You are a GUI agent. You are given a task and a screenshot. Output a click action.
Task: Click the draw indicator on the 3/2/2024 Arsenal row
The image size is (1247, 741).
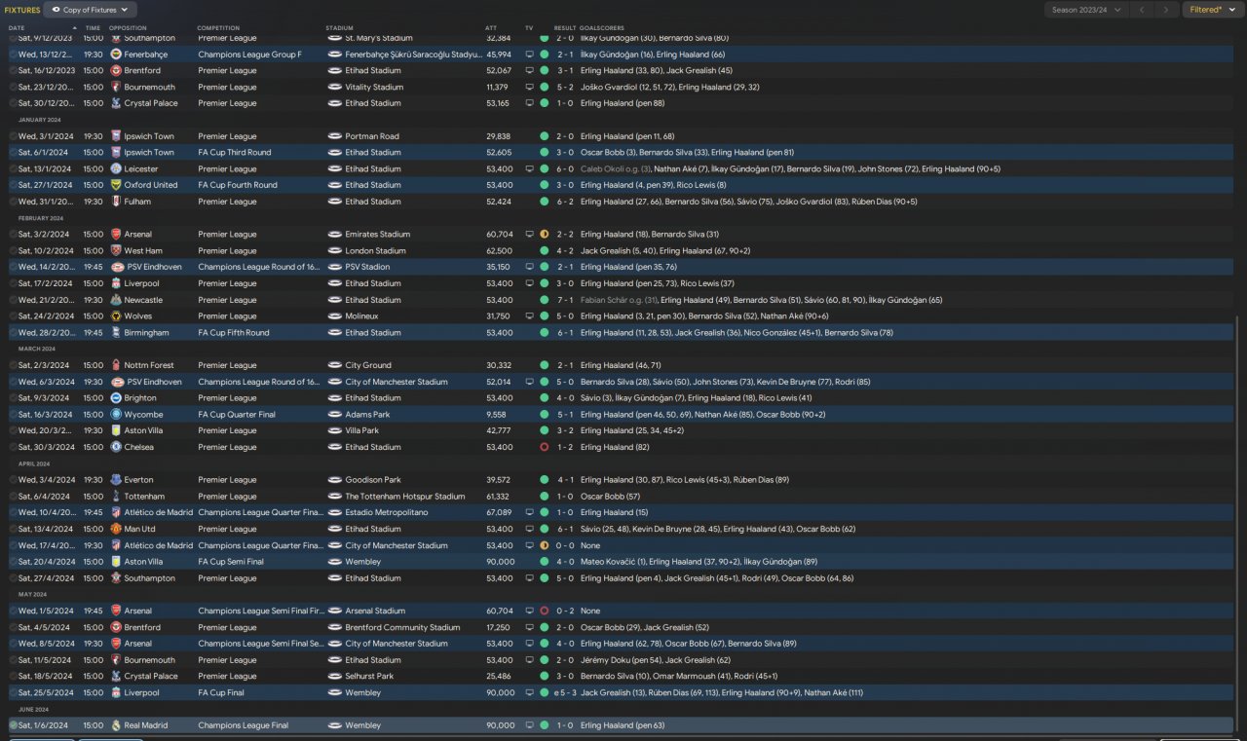[x=544, y=235]
